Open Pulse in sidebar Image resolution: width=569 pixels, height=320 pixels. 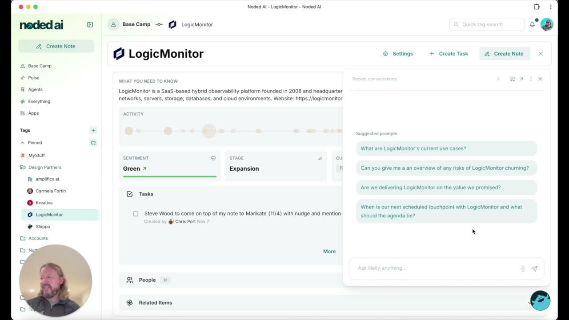[34, 78]
